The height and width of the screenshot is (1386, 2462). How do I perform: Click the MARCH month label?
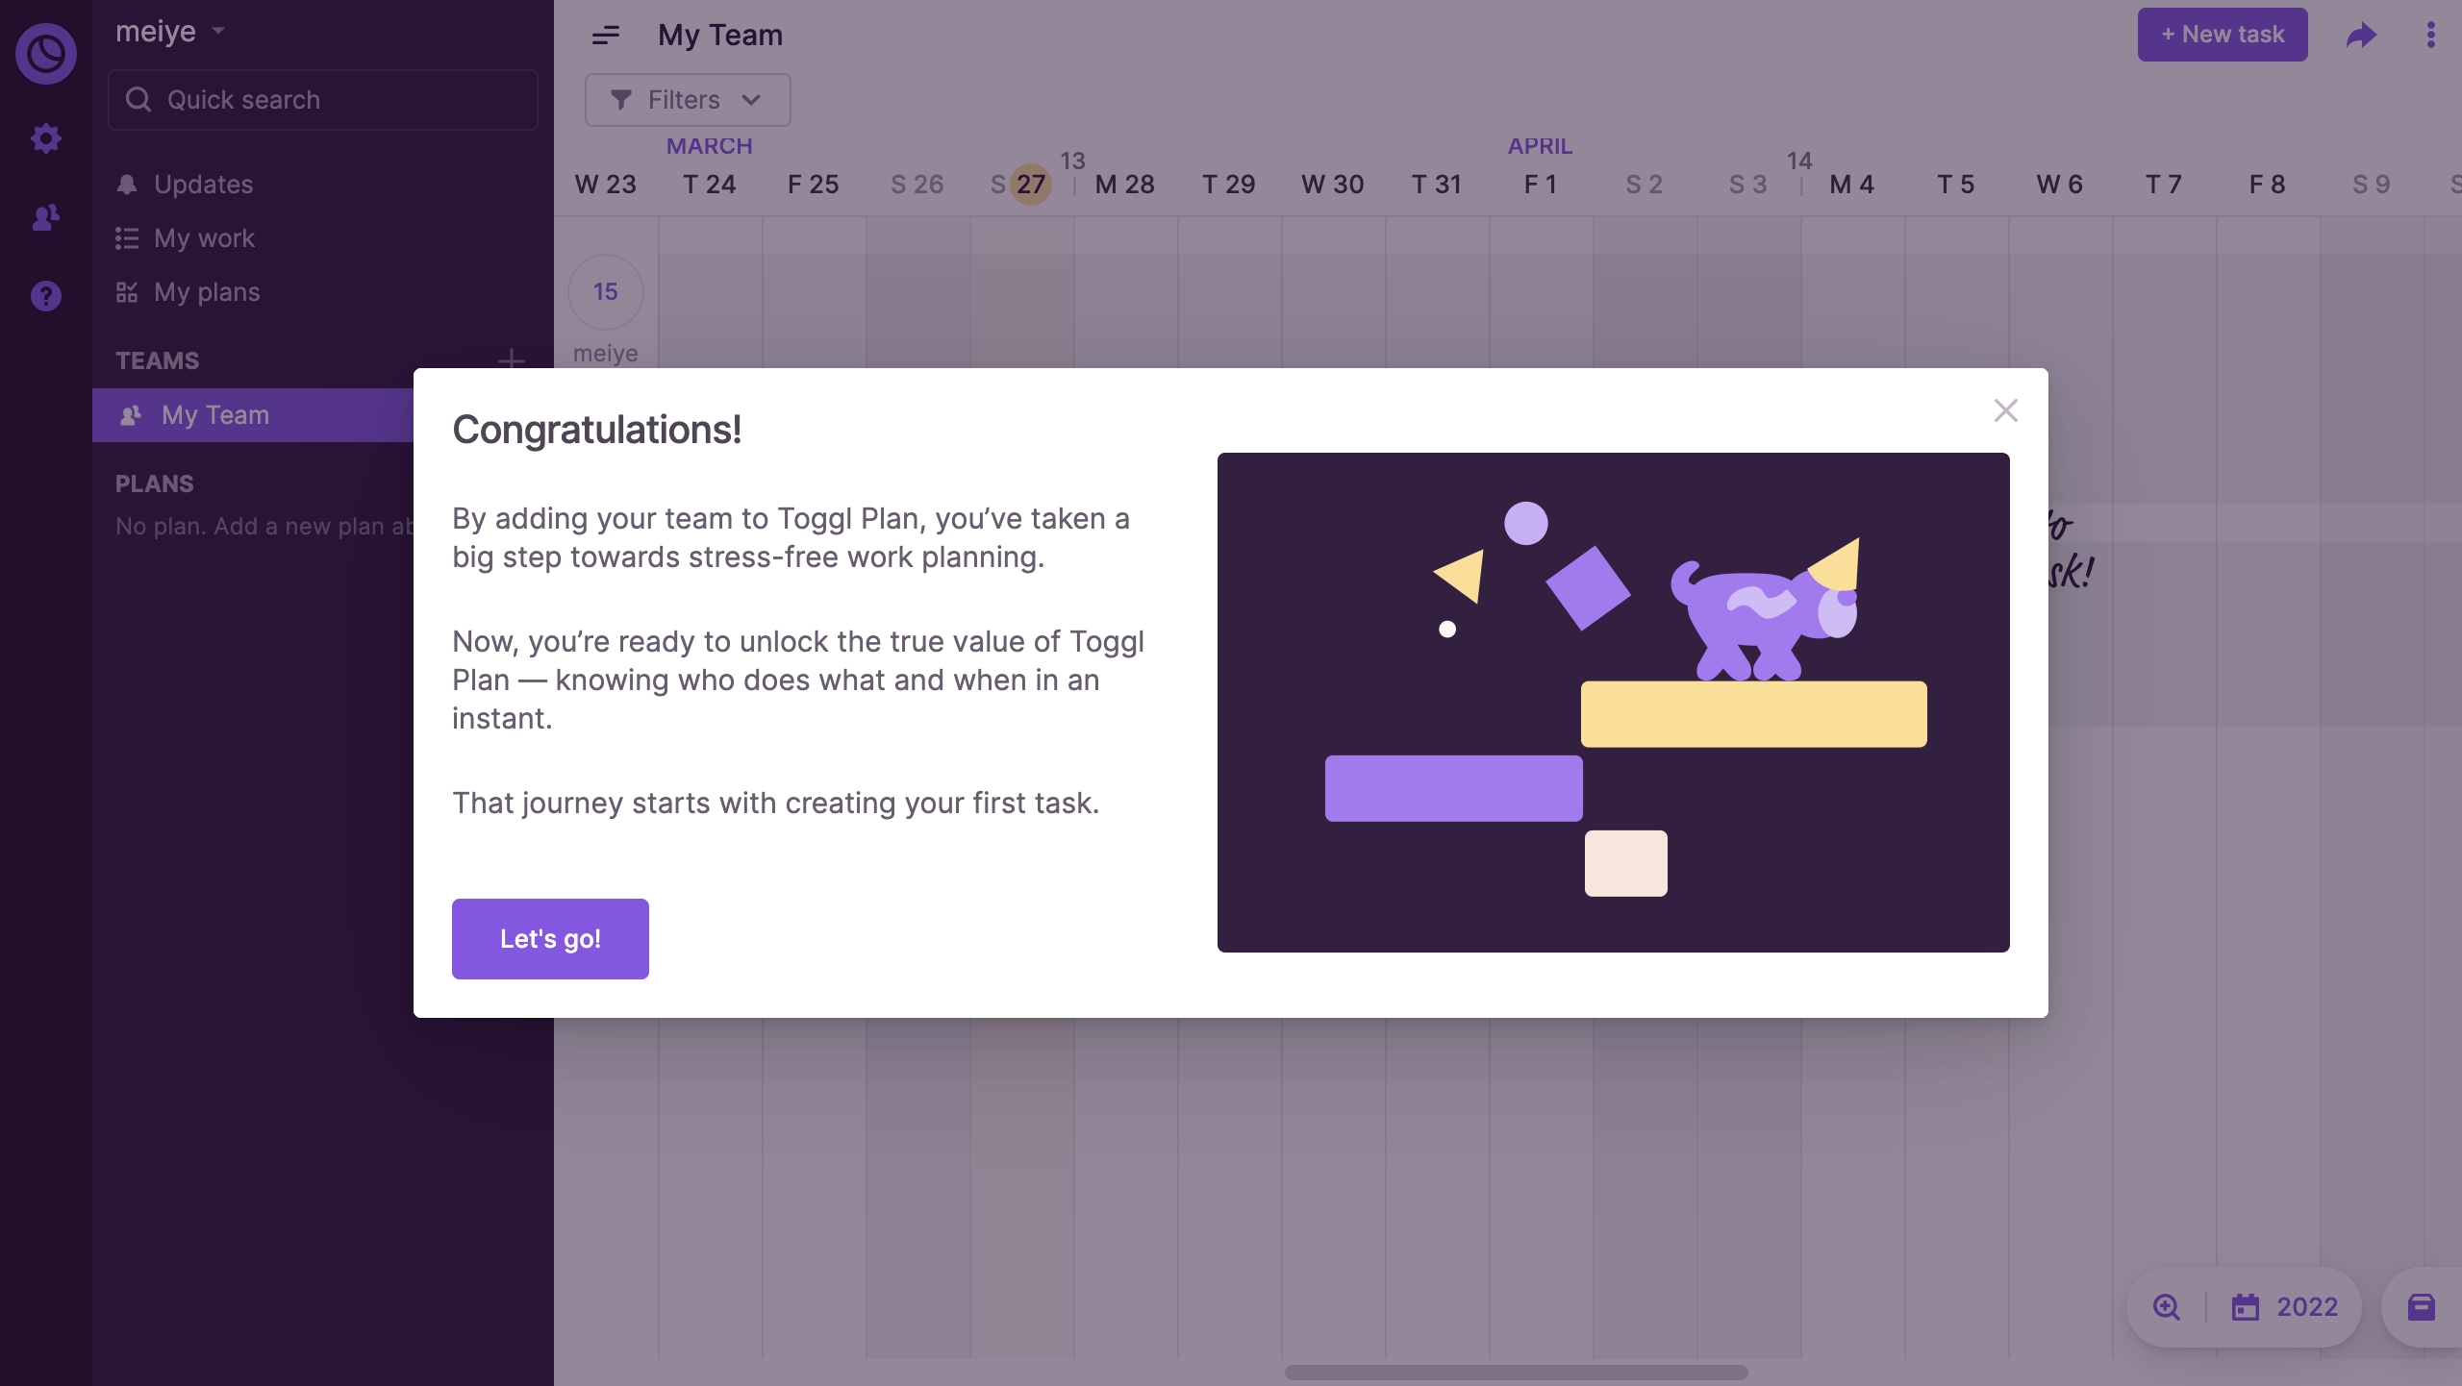(710, 146)
